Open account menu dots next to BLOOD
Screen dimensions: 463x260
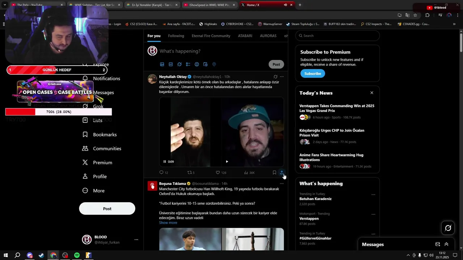coord(136,239)
